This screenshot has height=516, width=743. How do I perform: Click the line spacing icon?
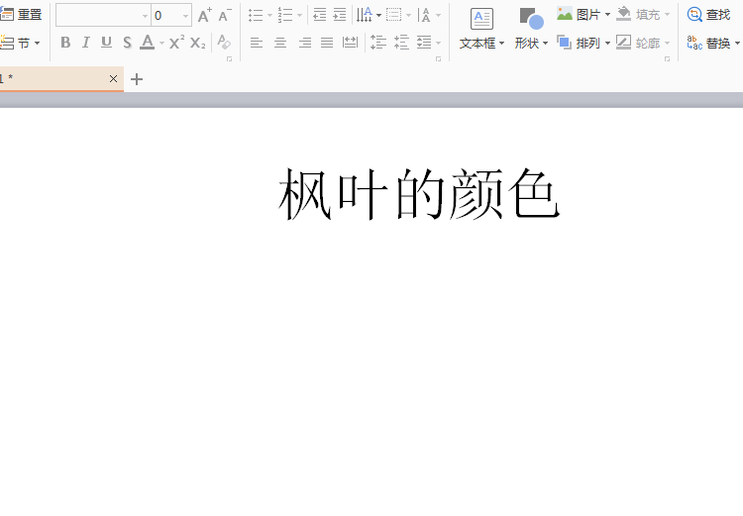pyautogui.click(x=378, y=43)
